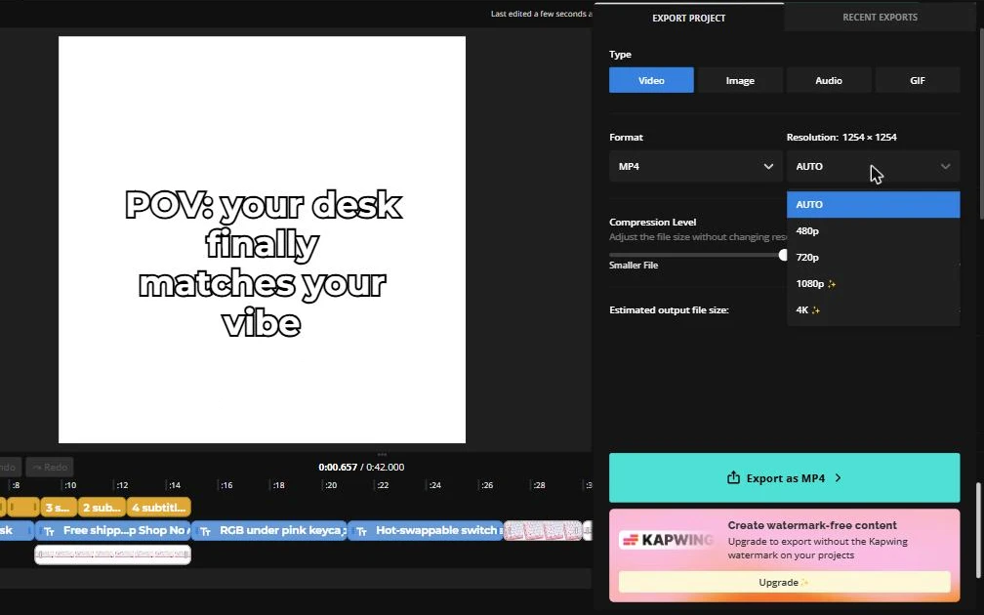Select the '2 sub...' subtitle clip
Viewport: 984px width, 615px height.
[x=102, y=507]
